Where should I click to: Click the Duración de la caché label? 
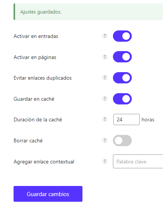click(x=38, y=119)
